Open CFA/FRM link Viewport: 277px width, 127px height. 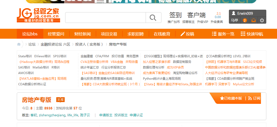click(x=102, y=56)
